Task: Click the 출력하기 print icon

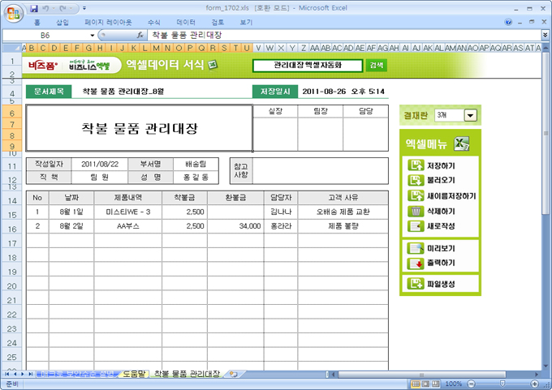Action: pyautogui.click(x=416, y=263)
